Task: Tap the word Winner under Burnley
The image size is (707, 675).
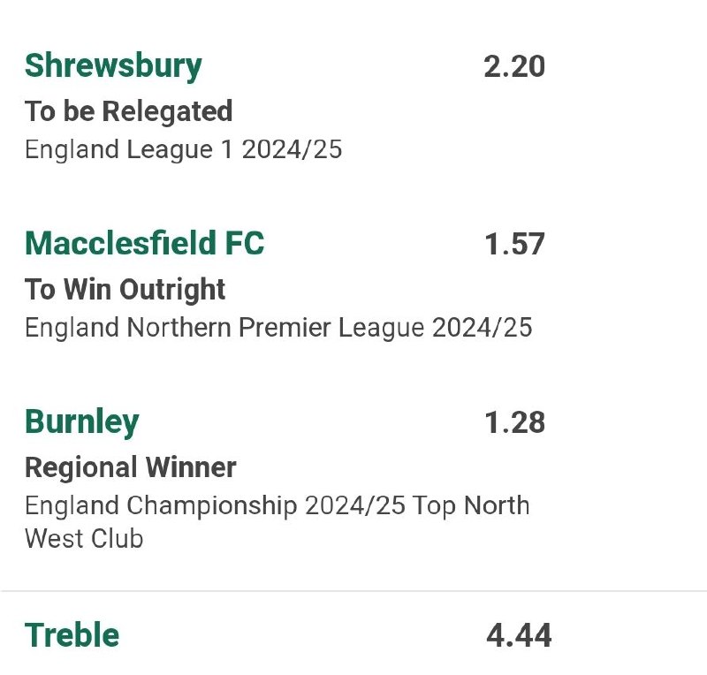Action: tap(191, 467)
